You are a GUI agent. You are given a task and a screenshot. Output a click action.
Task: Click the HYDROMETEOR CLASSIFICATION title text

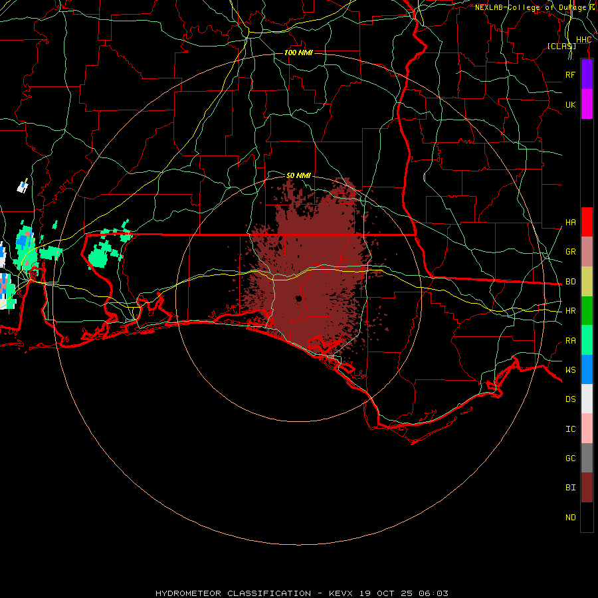[x=233, y=593]
